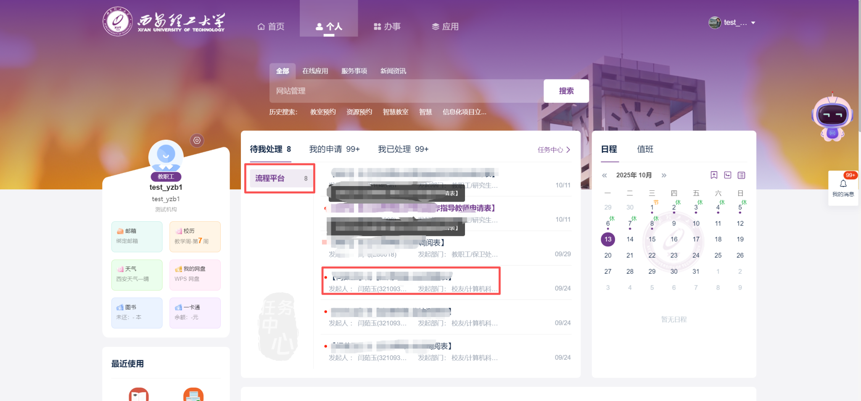The image size is (861, 401).
Task: Click the 搜索 button
Action: click(566, 91)
